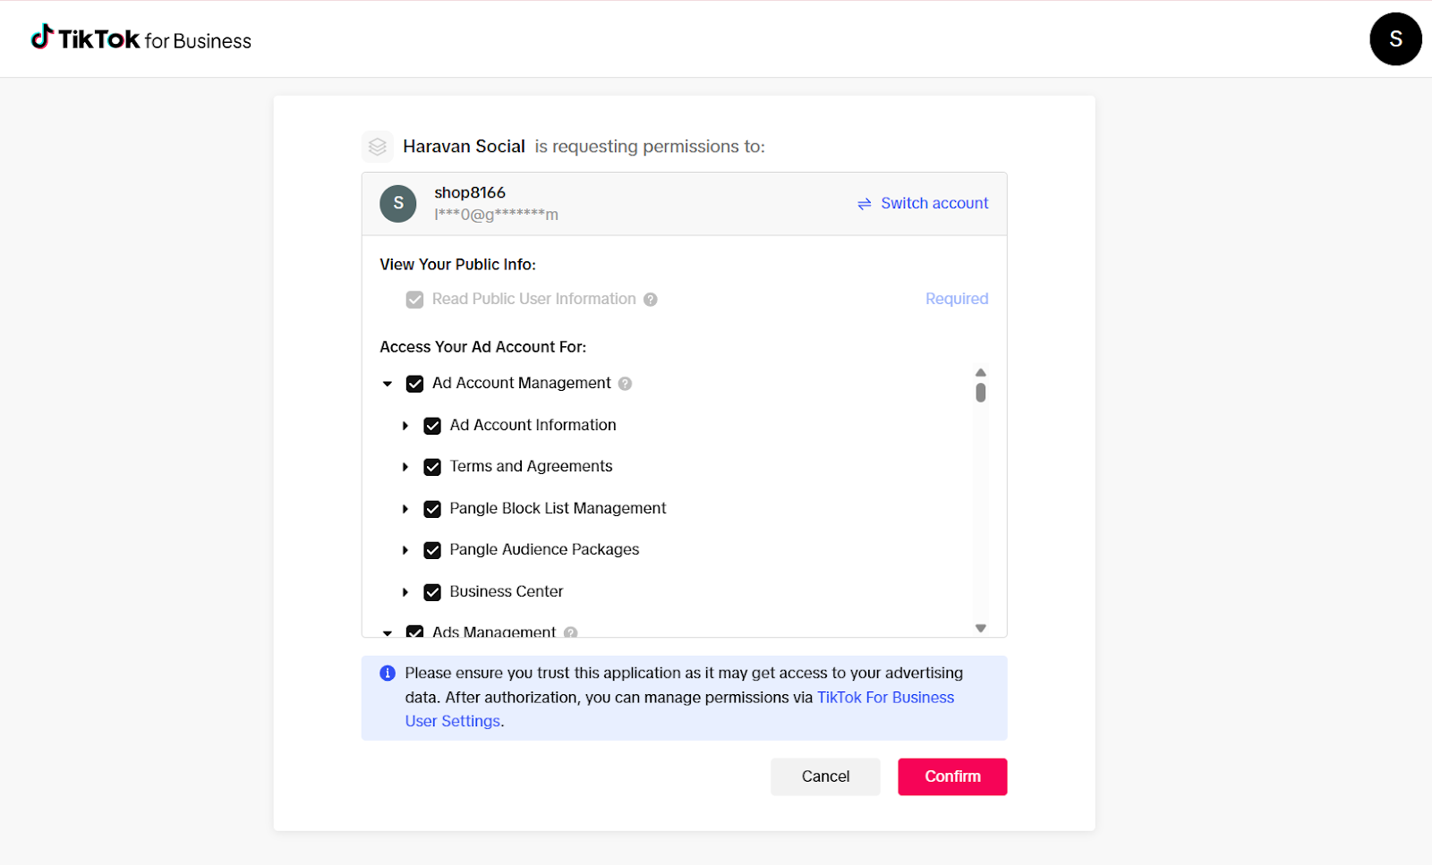Confirm the permissions request

tap(952, 776)
